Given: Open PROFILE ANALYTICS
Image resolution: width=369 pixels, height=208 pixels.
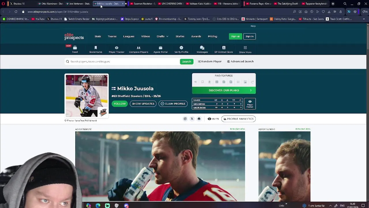Looking at the screenshot, I should tap(238, 119).
